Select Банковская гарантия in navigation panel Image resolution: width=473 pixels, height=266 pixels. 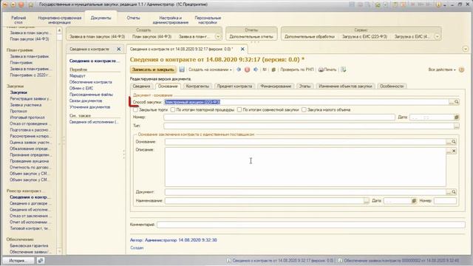[29, 246]
